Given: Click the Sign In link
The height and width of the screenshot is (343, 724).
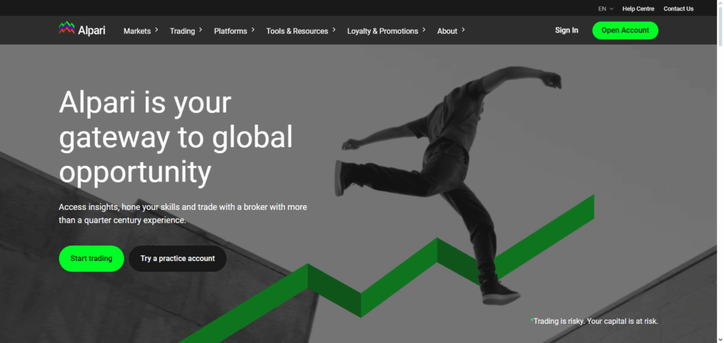Looking at the screenshot, I should [x=566, y=30].
